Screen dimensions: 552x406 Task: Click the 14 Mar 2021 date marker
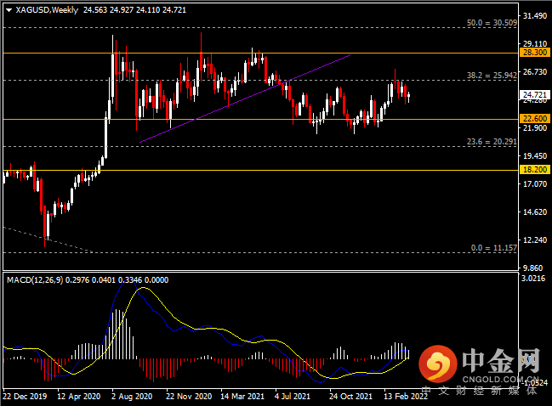click(242, 397)
